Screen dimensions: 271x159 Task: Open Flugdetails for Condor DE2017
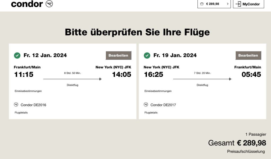[151, 113]
